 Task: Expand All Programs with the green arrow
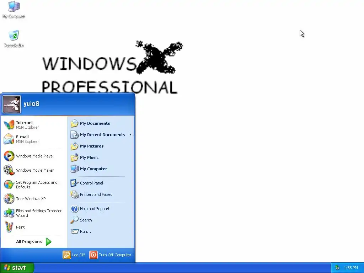[x=48, y=242]
